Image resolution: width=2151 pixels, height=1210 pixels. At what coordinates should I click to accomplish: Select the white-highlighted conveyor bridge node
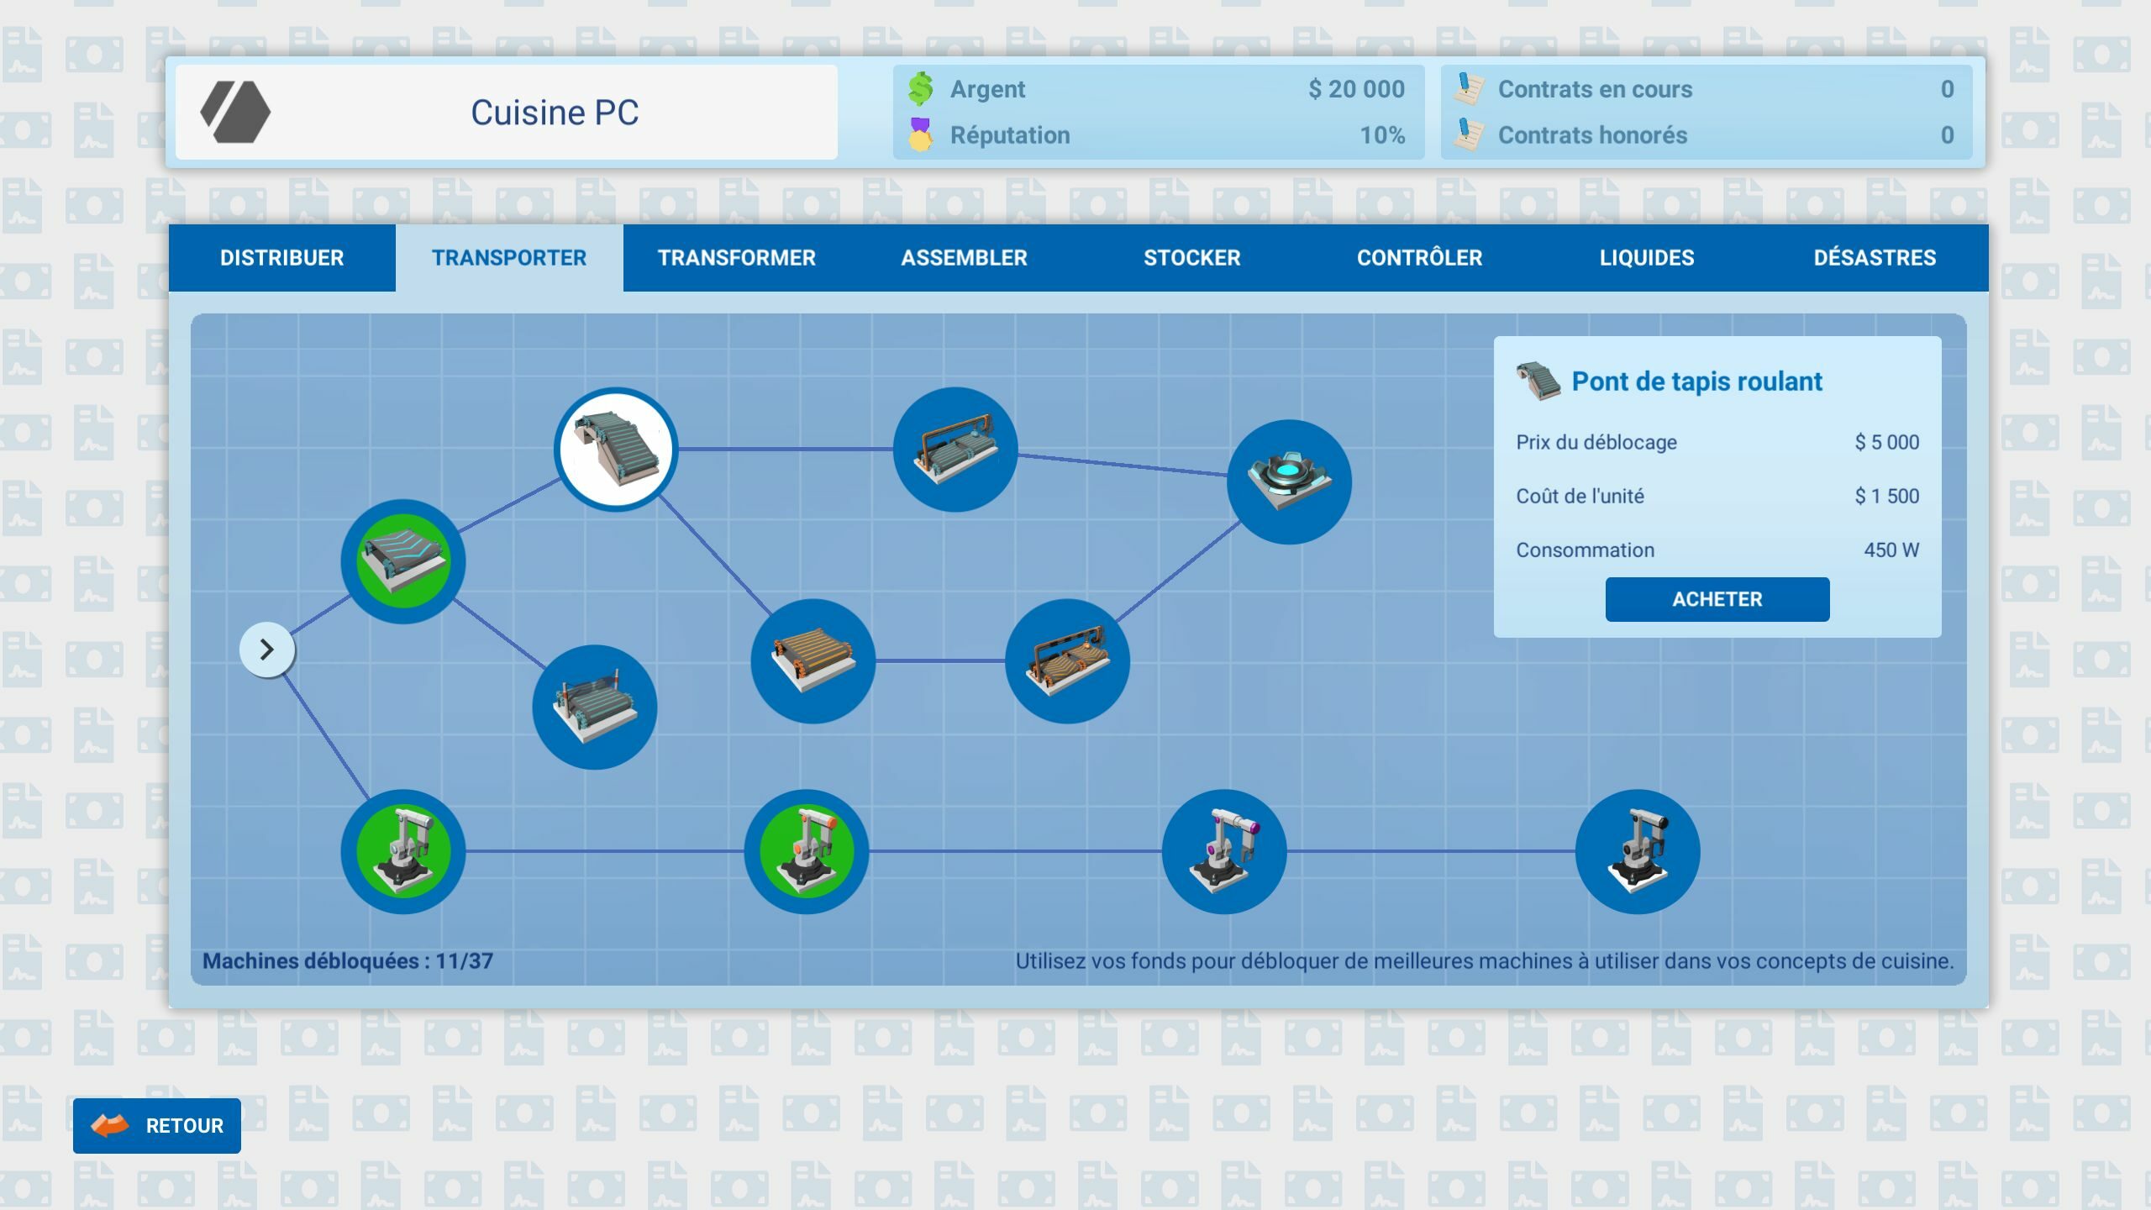[616, 450]
